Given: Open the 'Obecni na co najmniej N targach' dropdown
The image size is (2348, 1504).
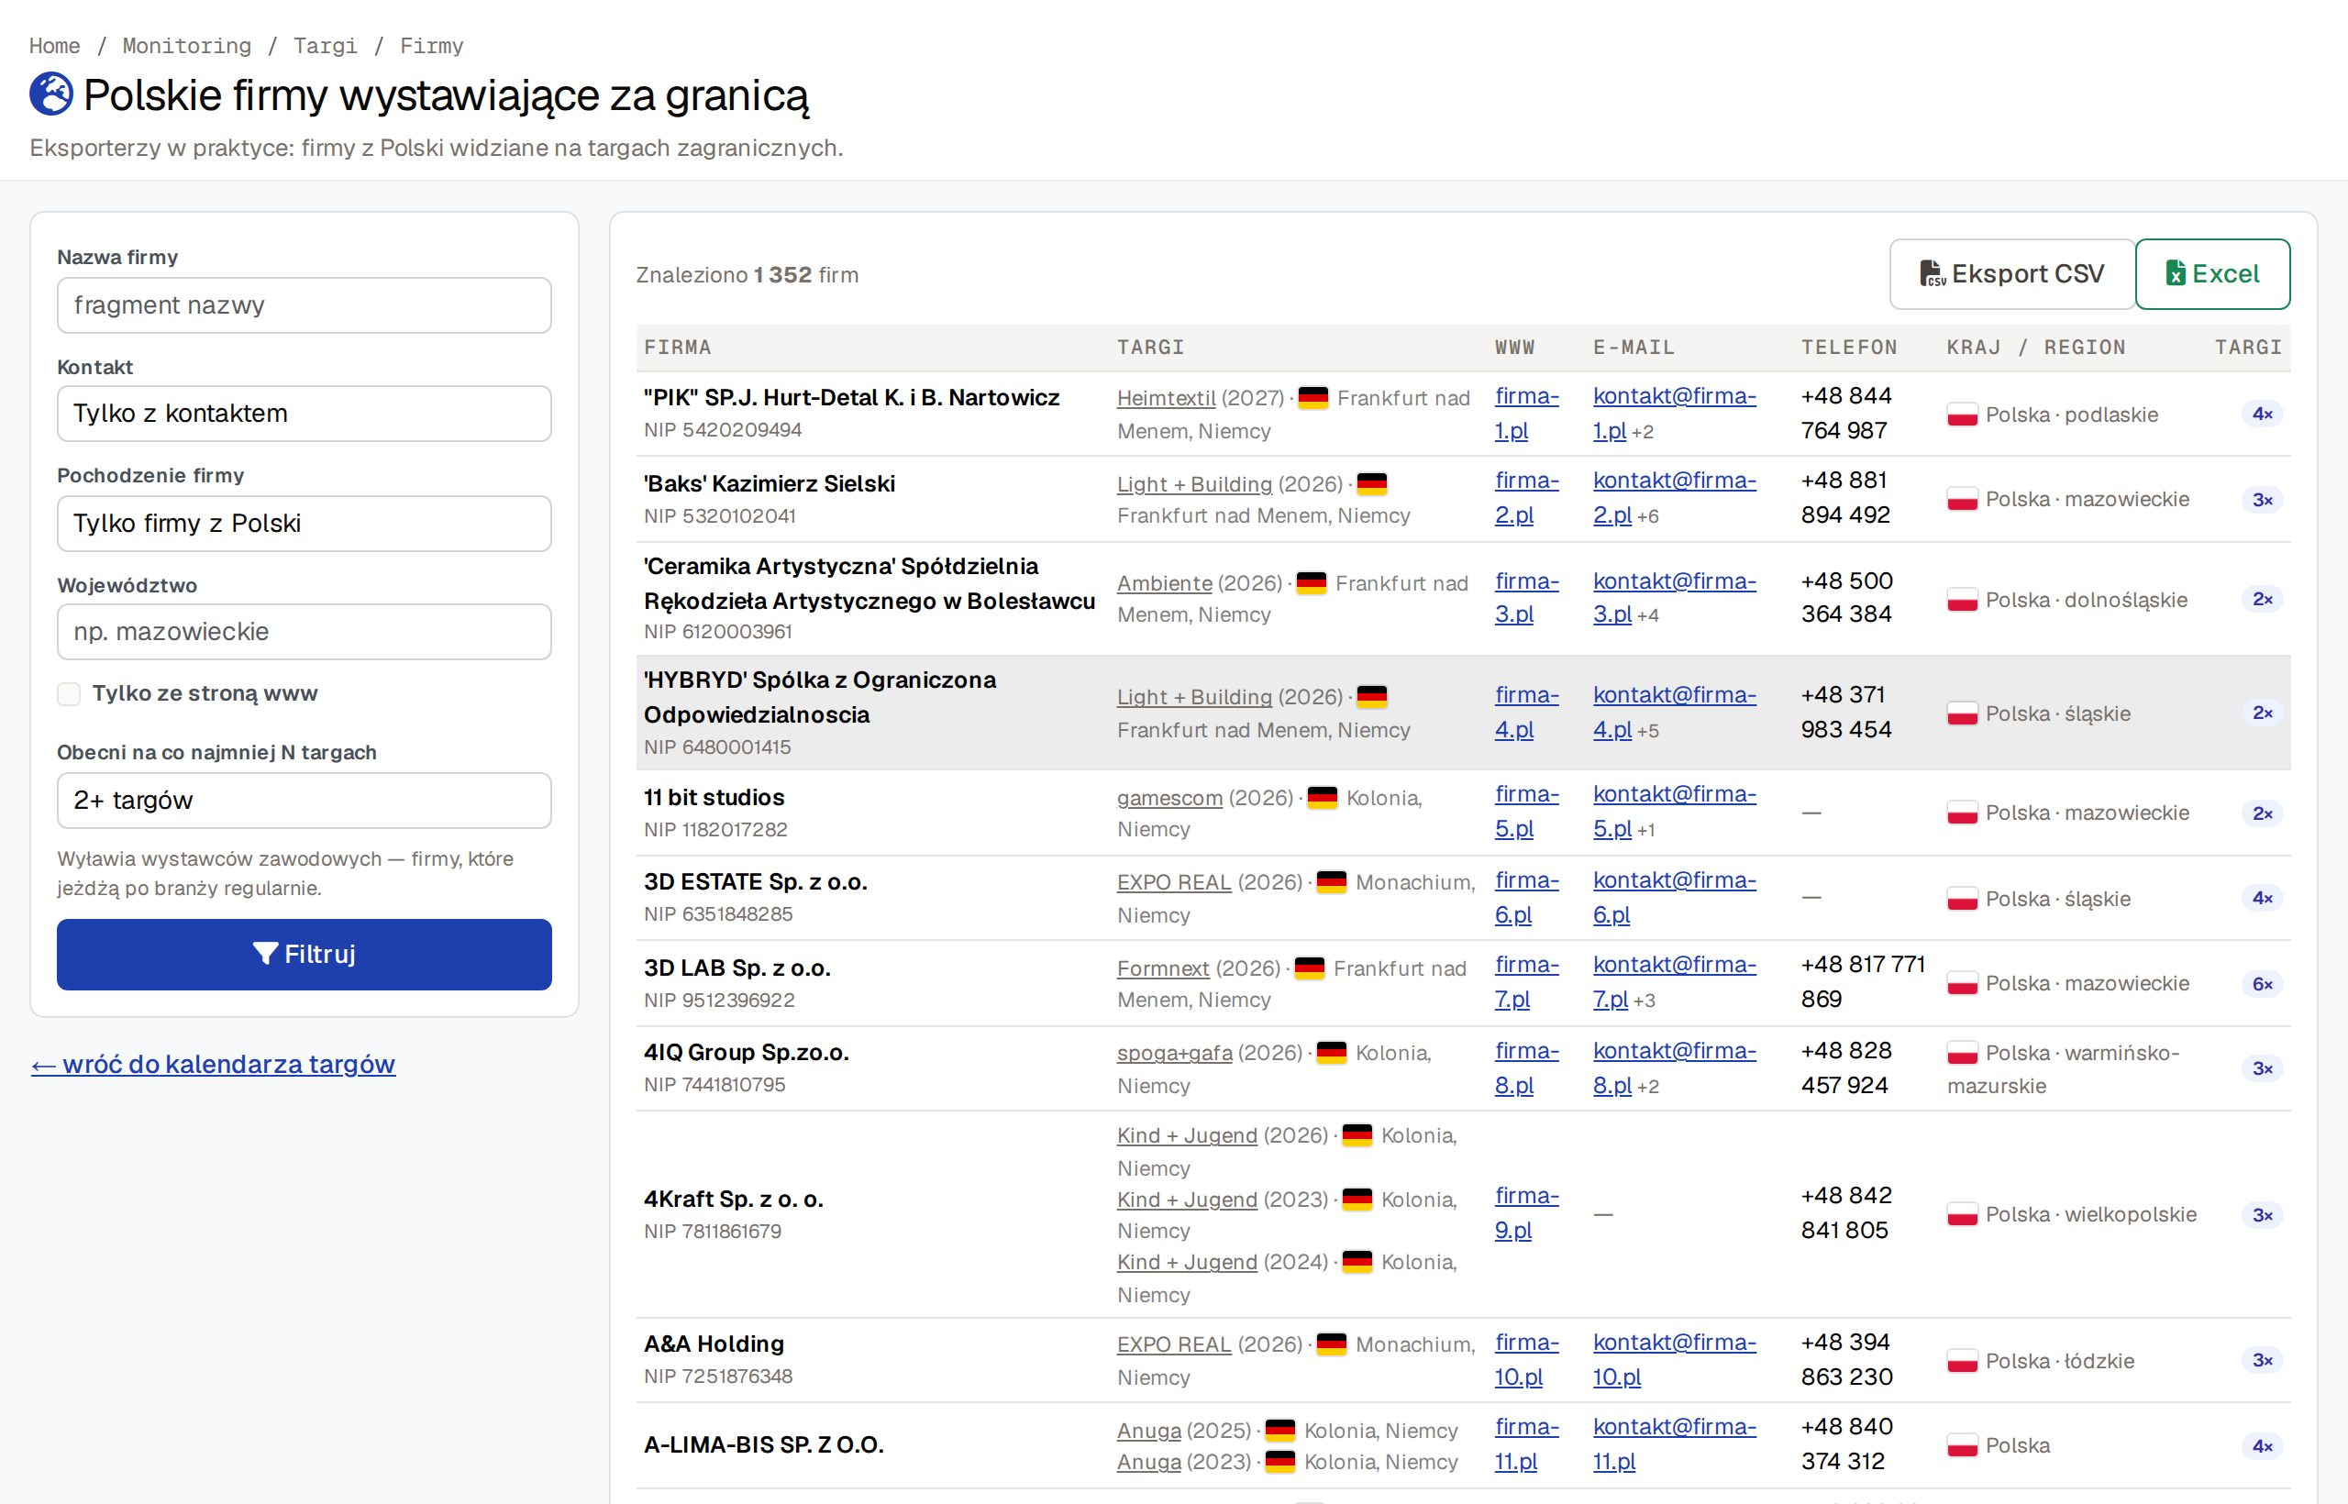Looking at the screenshot, I should click(x=304, y=801).
